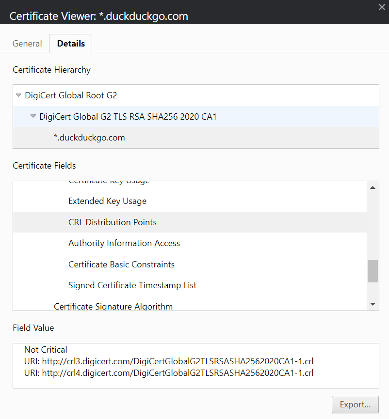Click the fields list scroll down arrow

click(x=373, y=304)
